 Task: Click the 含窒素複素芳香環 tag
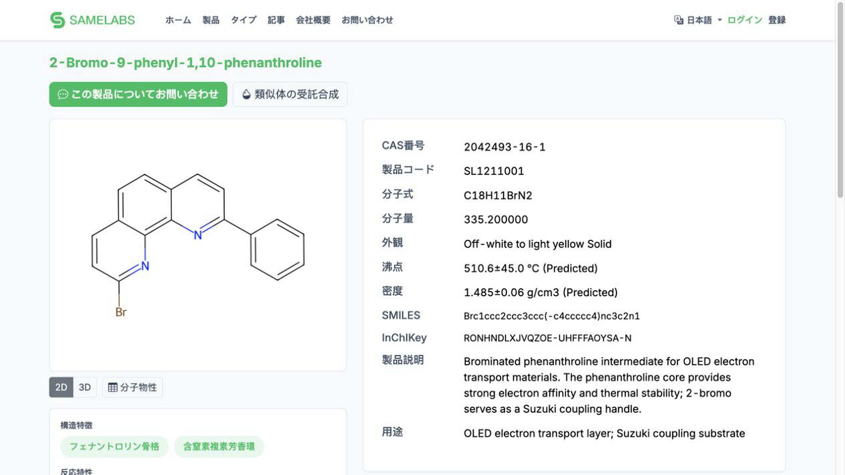click(219, 447)
